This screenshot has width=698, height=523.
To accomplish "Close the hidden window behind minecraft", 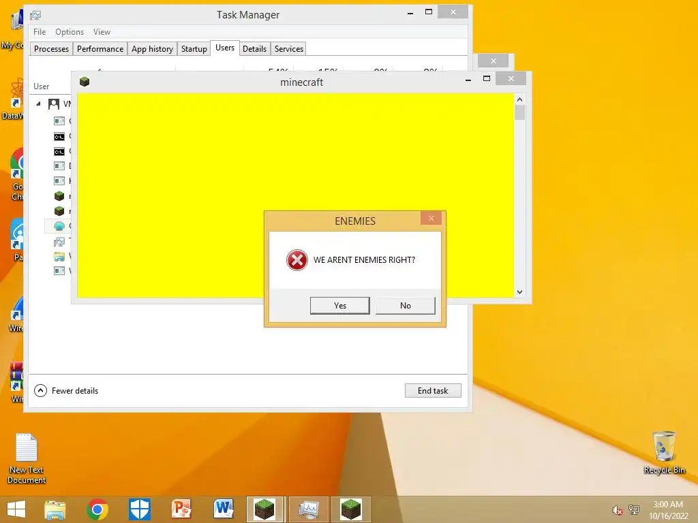I will point(494,61).
